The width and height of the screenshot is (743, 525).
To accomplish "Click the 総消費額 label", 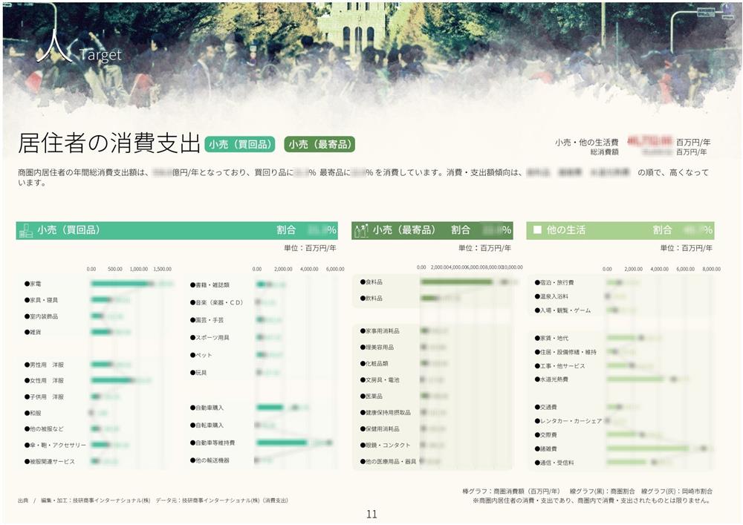I will click(604, 152).
